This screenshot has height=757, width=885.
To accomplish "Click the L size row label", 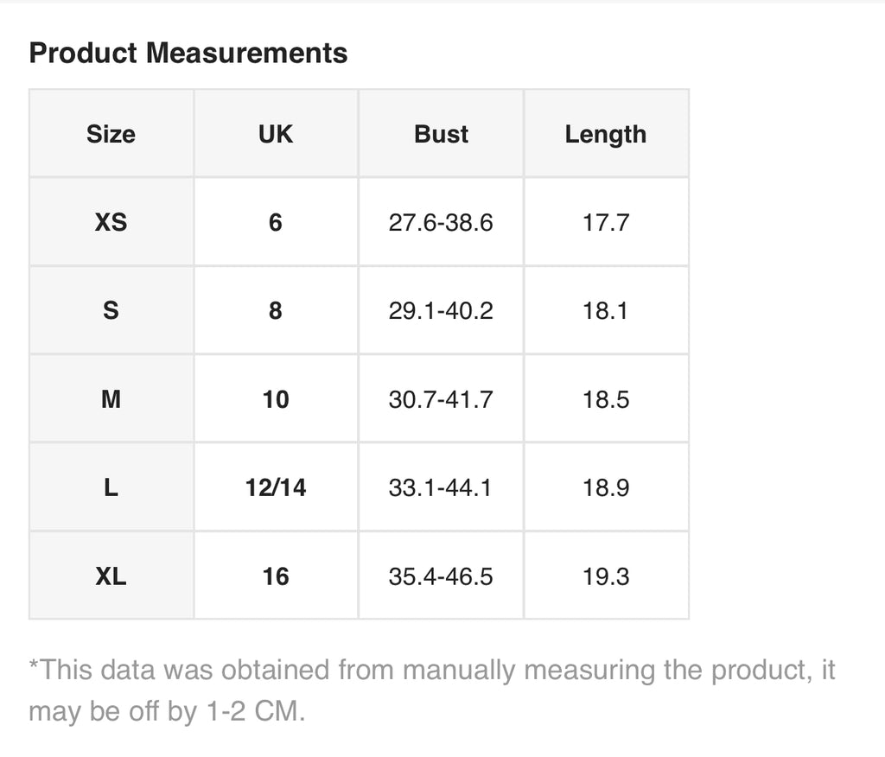I will pos(111,487).
